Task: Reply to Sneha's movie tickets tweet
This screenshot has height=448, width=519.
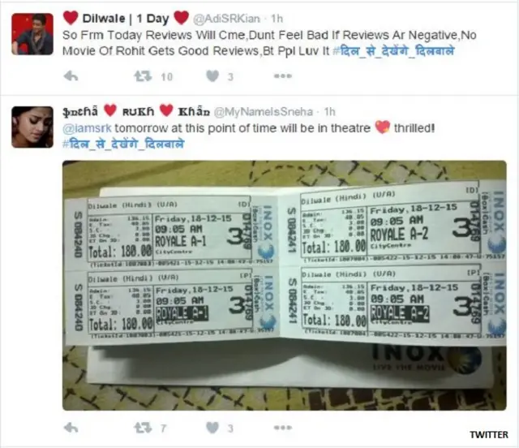Action: [x=71, y=428]
